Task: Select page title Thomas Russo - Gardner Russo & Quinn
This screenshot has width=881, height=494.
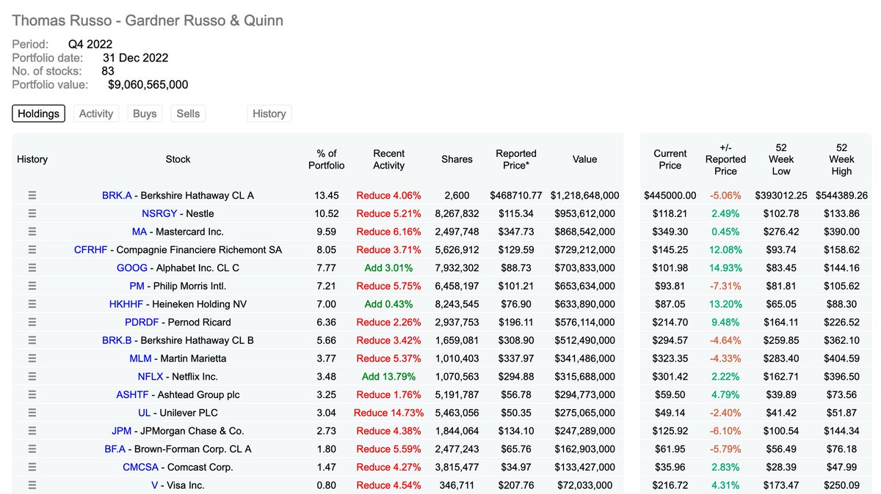Action: coord(148,21)
